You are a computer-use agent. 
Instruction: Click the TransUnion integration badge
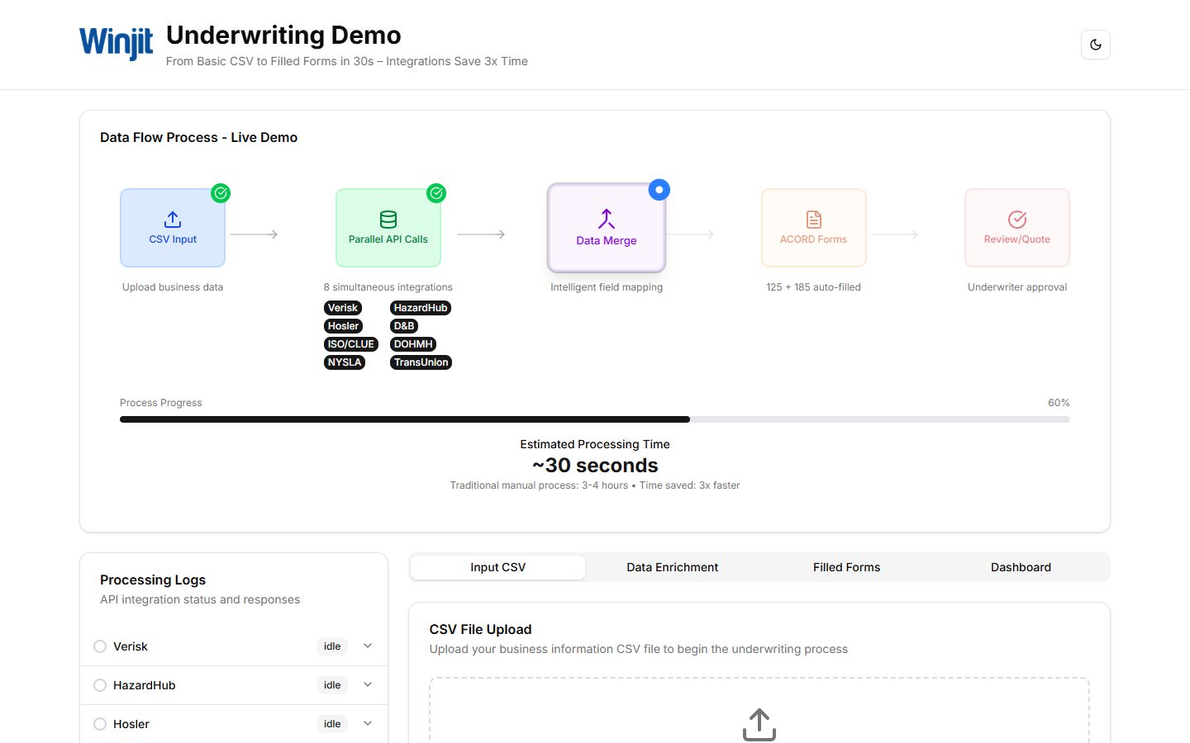pyautogui.click(x=421, y=362)
